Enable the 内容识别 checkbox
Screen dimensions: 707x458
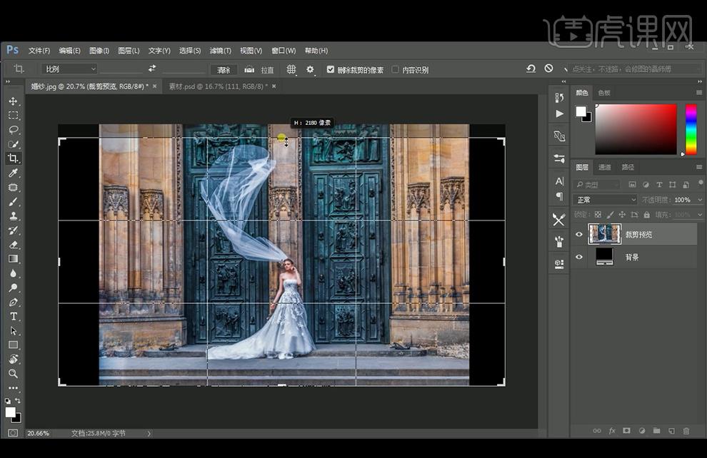tap(396, 70)
